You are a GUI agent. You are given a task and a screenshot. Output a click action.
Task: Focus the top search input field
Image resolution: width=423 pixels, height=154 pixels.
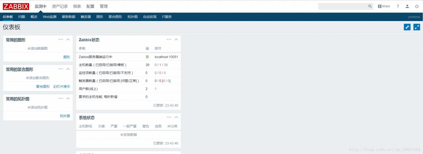(343, 6)
